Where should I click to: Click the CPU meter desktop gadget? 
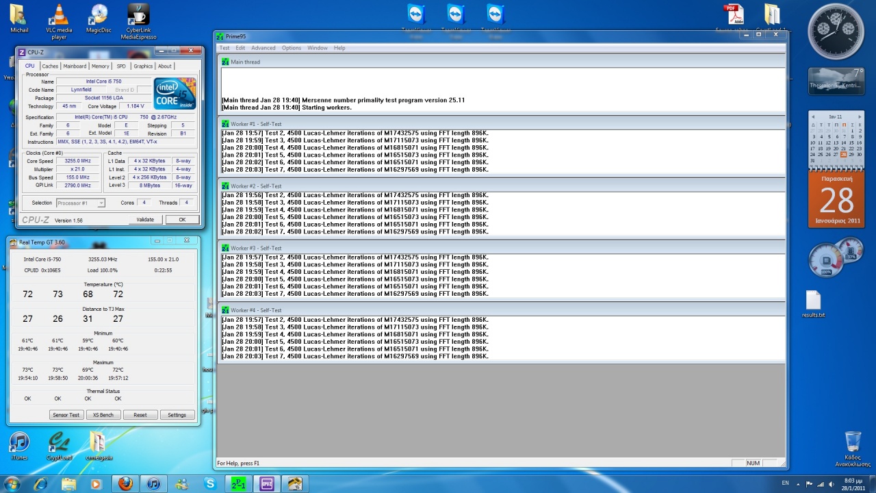[835, 257]
